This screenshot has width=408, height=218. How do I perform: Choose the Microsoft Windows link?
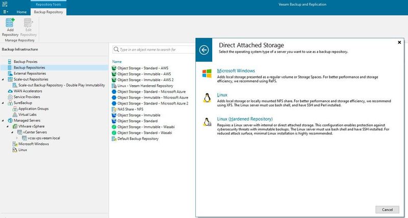pyautogui.click(x=236, y=71)
